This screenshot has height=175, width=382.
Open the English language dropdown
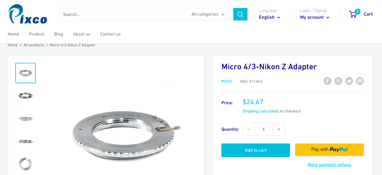click(270, 17)
